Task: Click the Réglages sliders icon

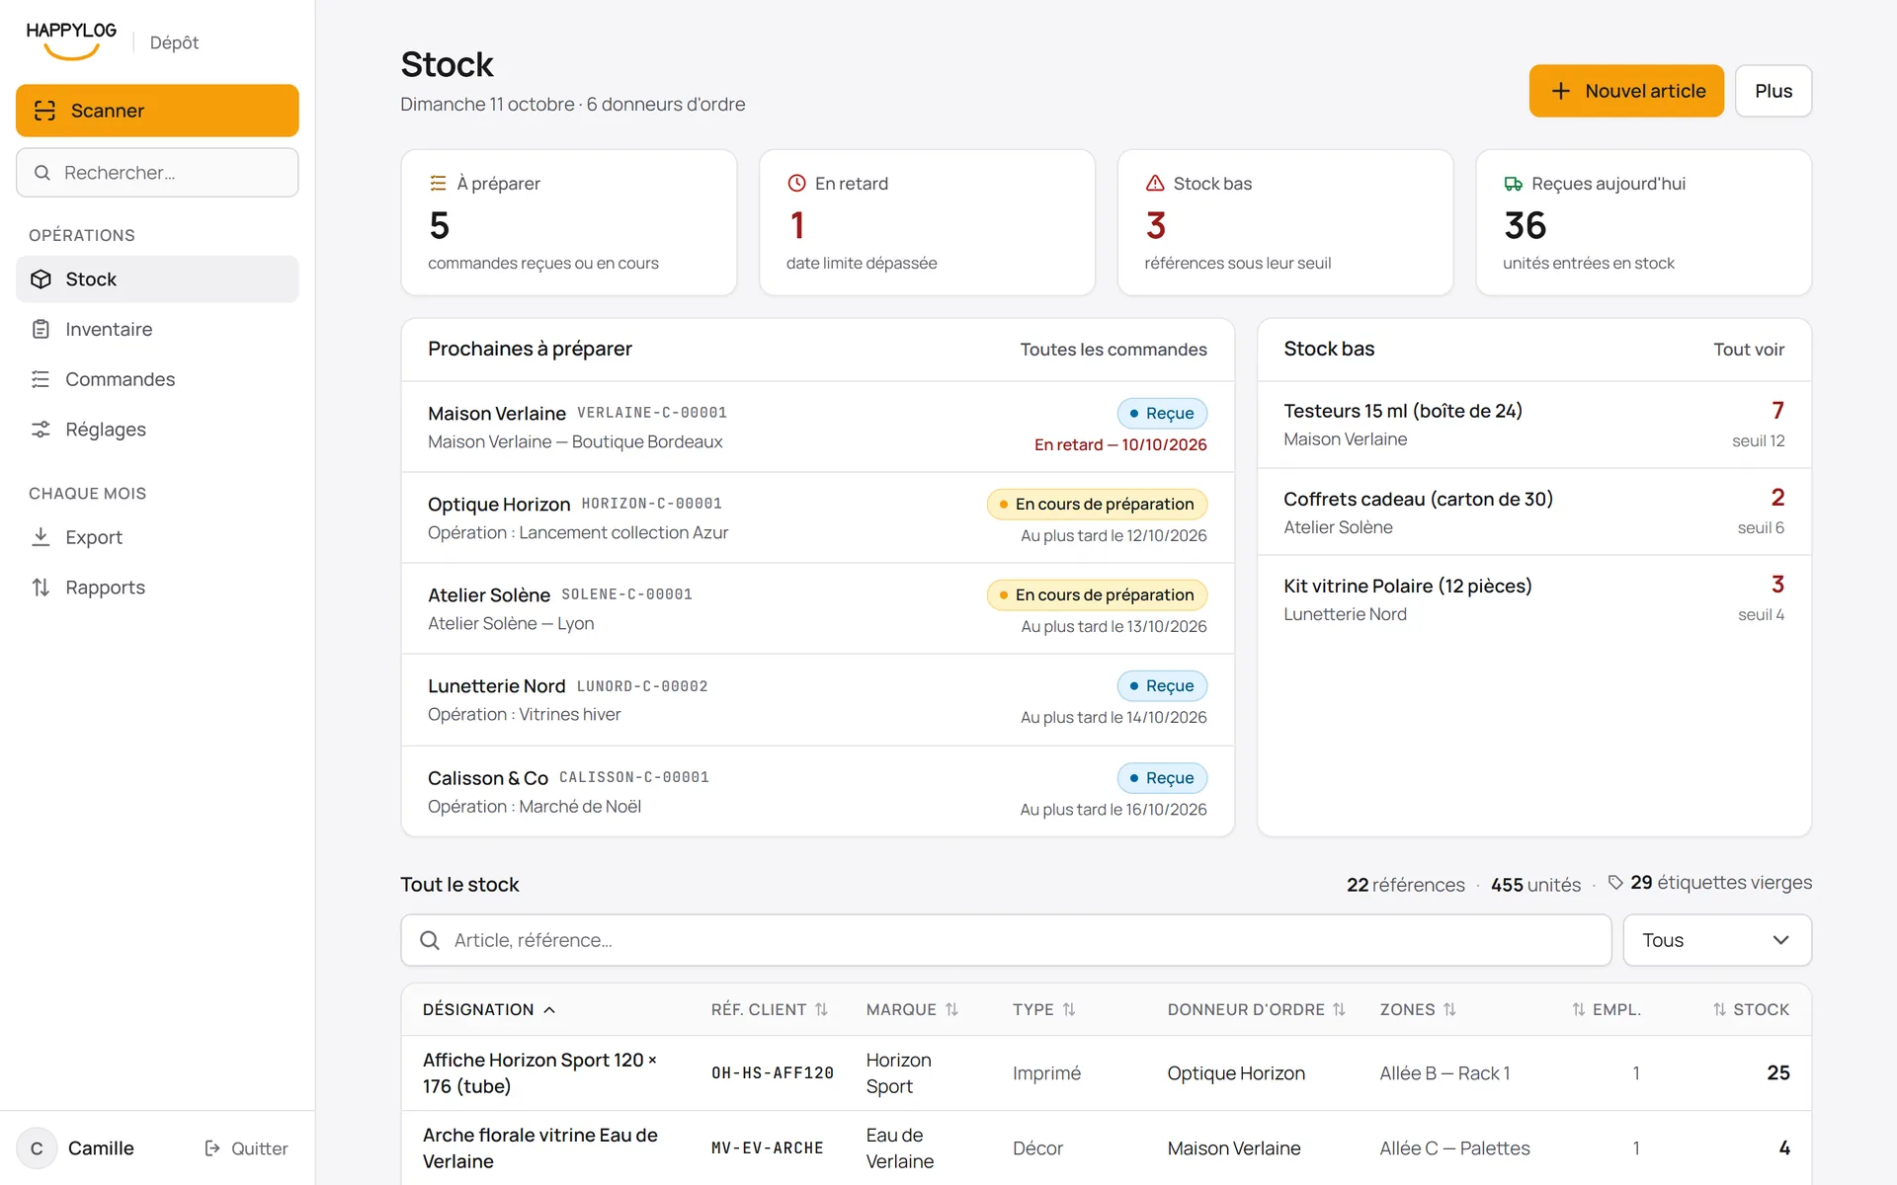Action: click(41, 430)
